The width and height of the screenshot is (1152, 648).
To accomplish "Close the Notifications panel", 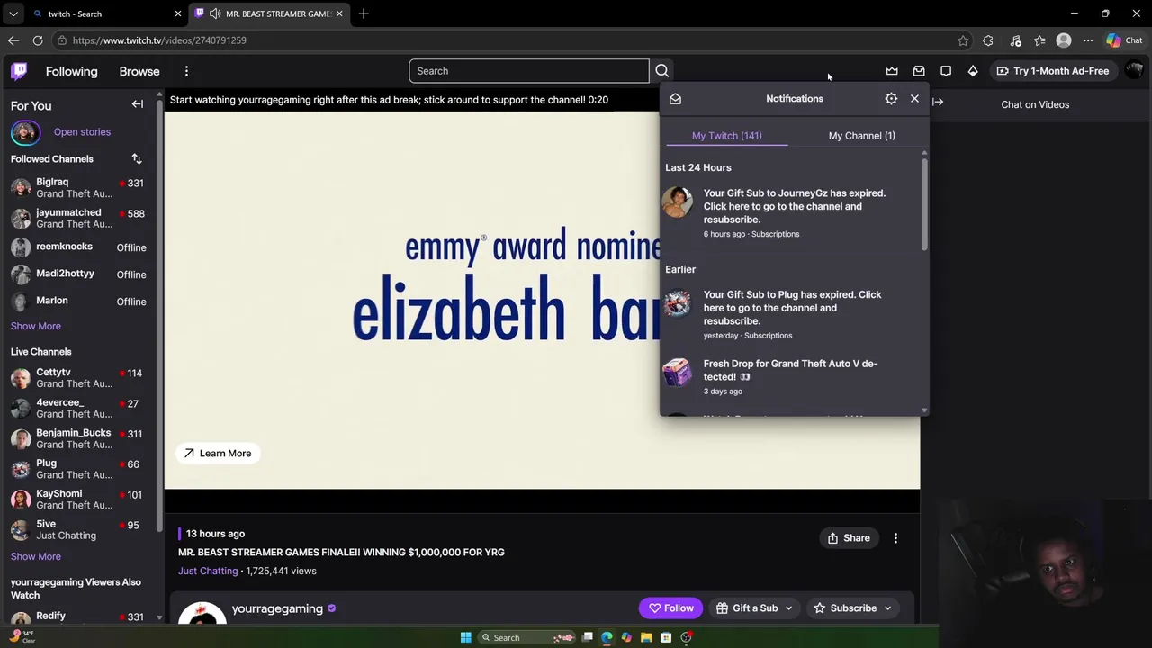I will click(914, 99).
